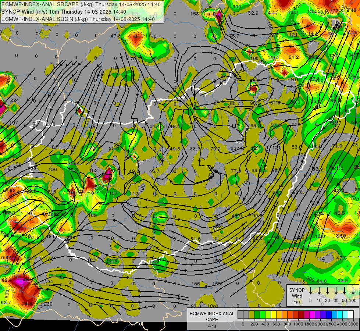This screenshot has height=331, width=360.
Task: Click the map value 82.9
Action: [x=253, y=13]
